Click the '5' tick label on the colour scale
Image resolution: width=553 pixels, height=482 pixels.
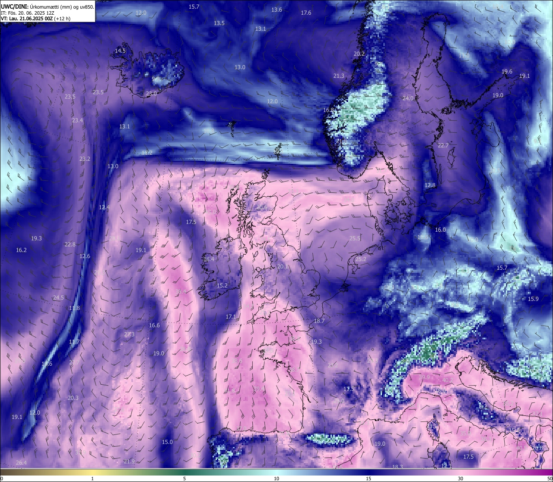(x=184, y=479)
